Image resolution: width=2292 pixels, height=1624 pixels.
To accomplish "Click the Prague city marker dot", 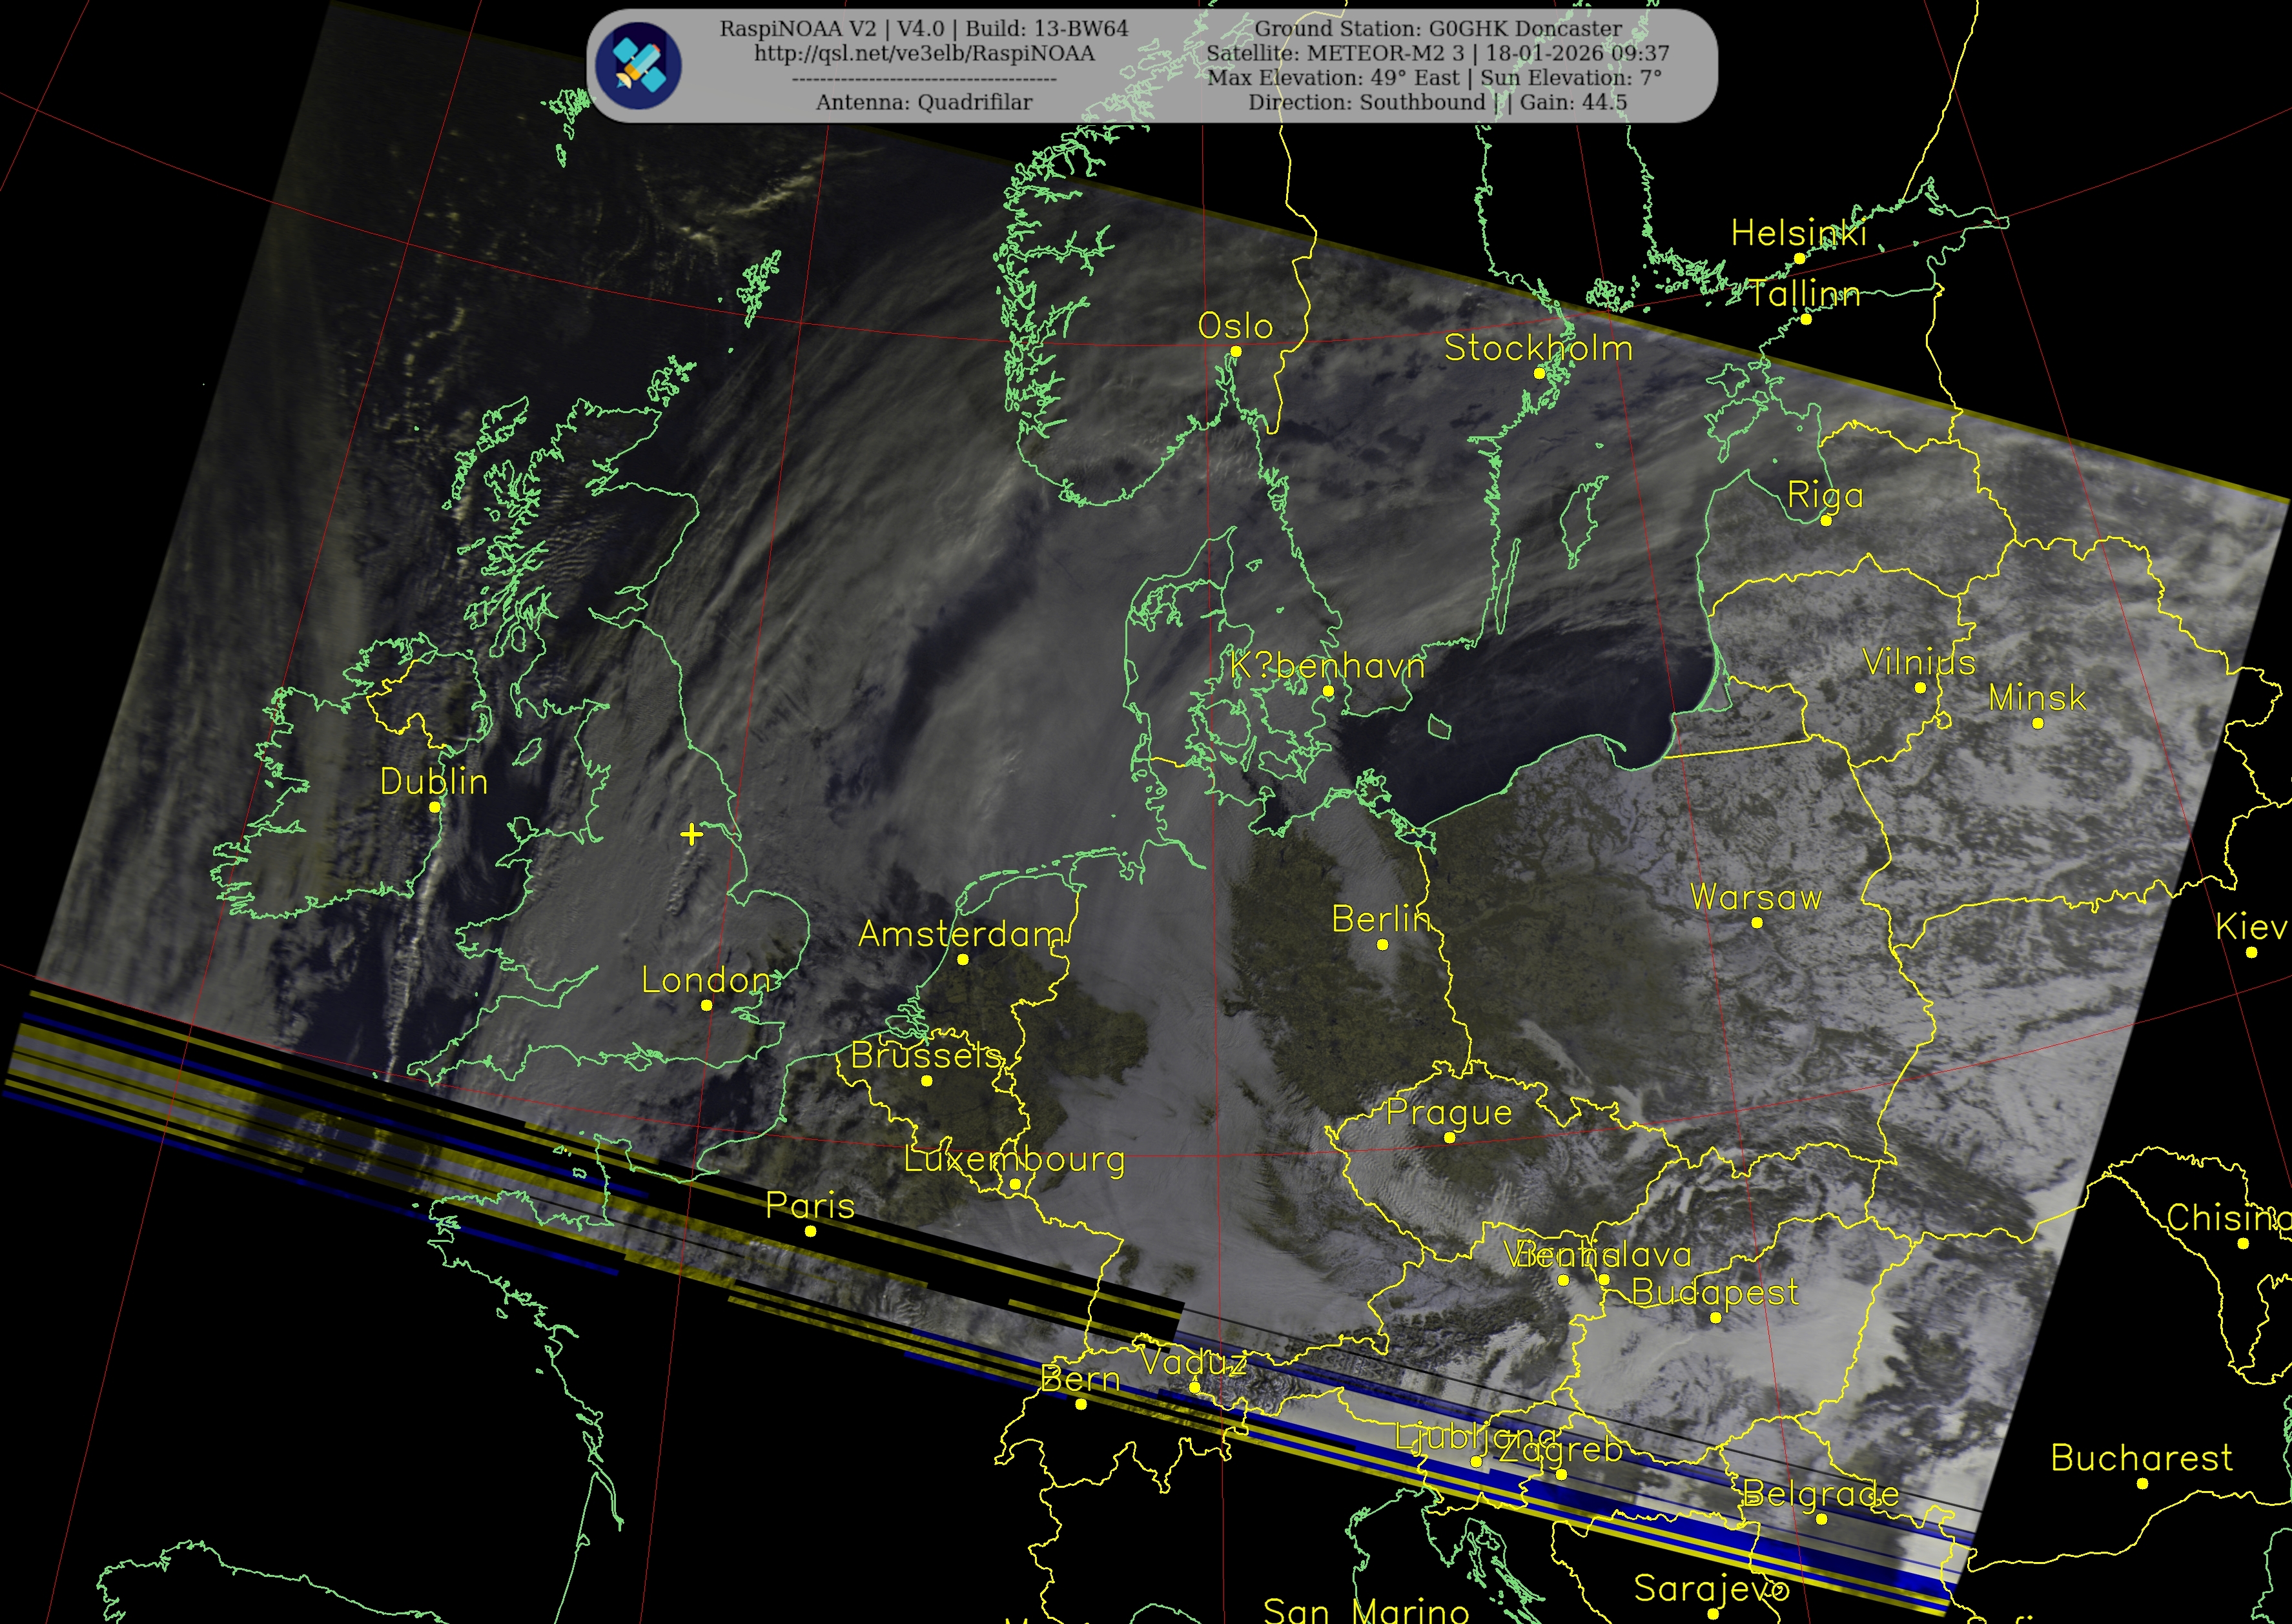I will tap(1449, 1137).
